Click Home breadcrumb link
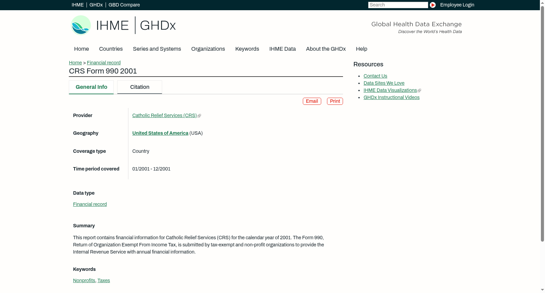The height and width of the screenshot is (293, 545). pyautogui.click(x=75, y=63)
